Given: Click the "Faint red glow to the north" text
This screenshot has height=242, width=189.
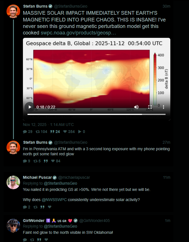Looking at the screenshot, I should [x=68, y=232].
